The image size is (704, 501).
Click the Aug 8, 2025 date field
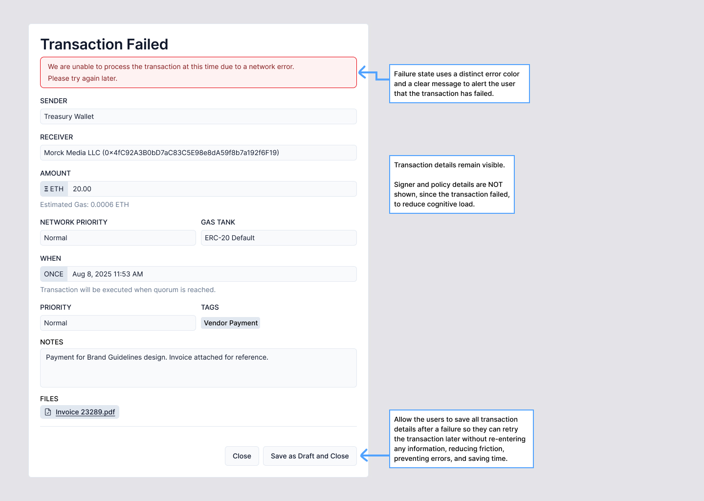[147, 274]
